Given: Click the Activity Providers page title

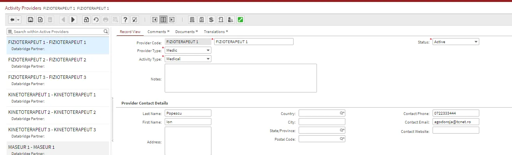Looking at the screenshot, I should (x=23, y=8).
